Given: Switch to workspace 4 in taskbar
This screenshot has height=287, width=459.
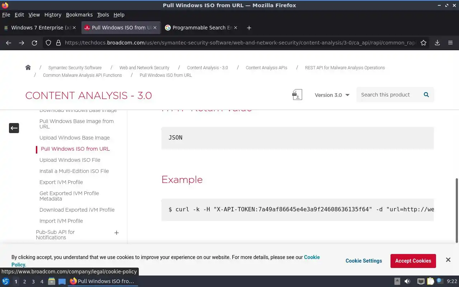Looking at the screenshot, I should coord(42,282).
